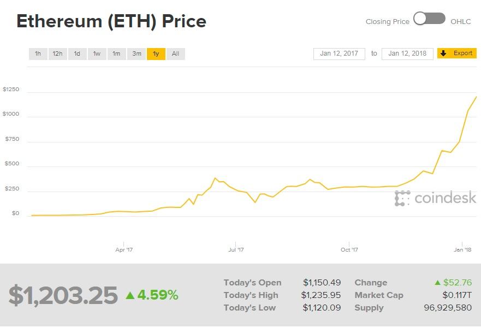Screen dimensions: 481x328
Task: Select the 1h time range button
Action: [37, 53]
